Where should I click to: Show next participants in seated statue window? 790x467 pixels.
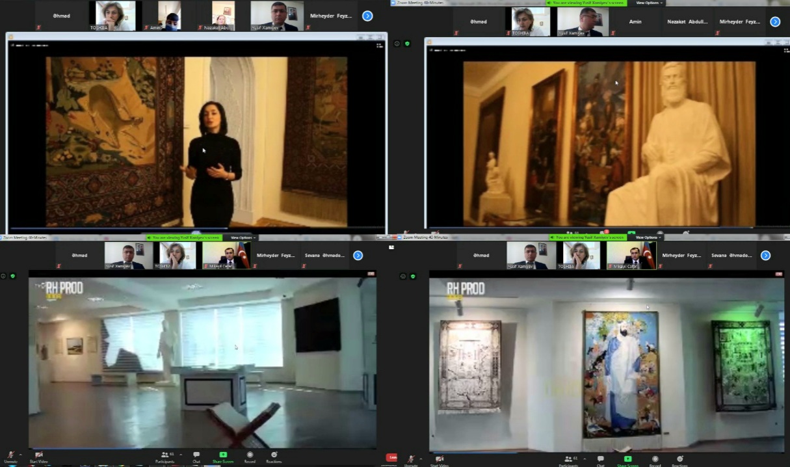pyautogui.click(x=775, y=21)
